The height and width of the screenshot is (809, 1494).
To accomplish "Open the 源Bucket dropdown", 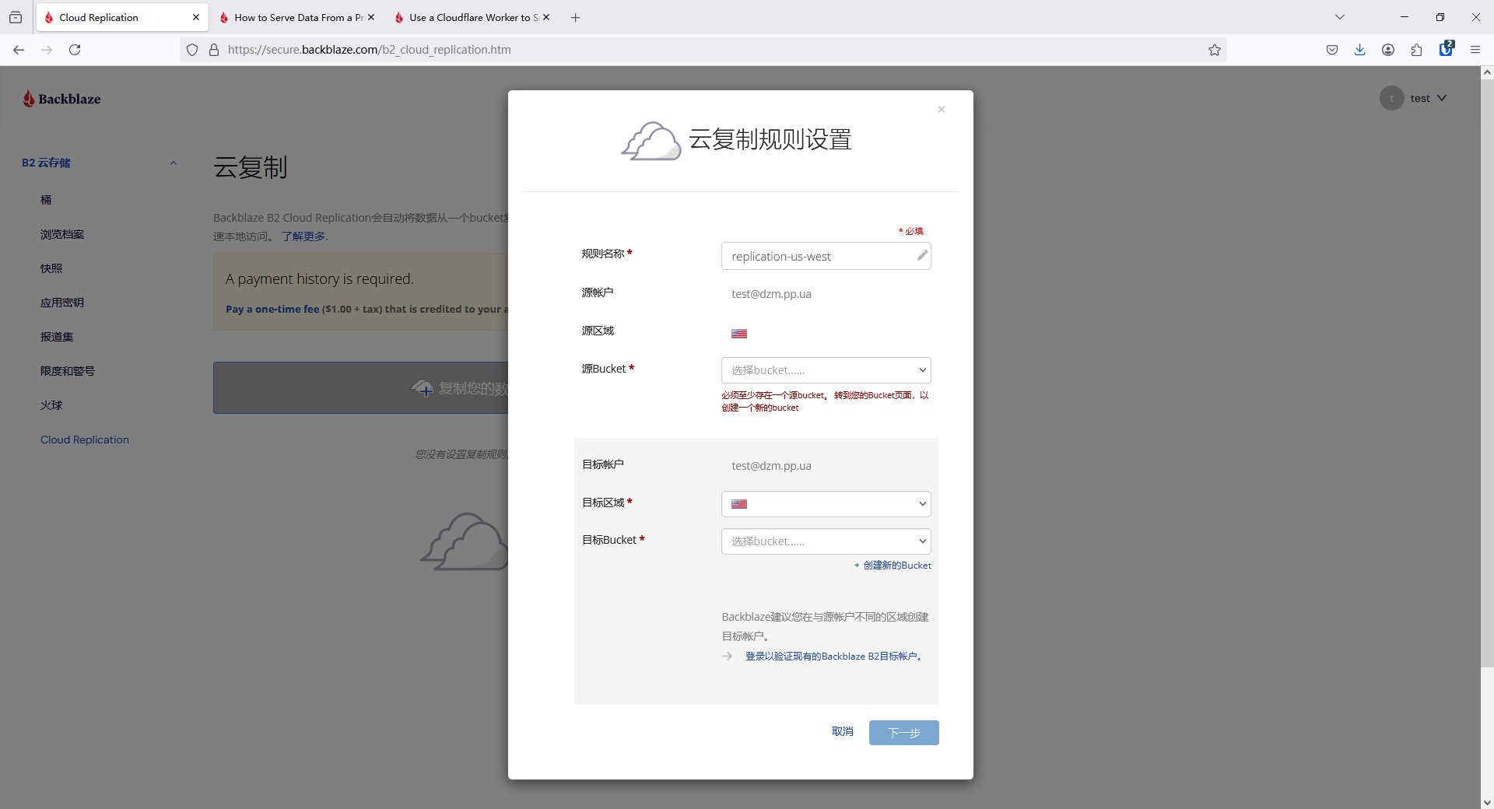I will (x=826, y=370).
